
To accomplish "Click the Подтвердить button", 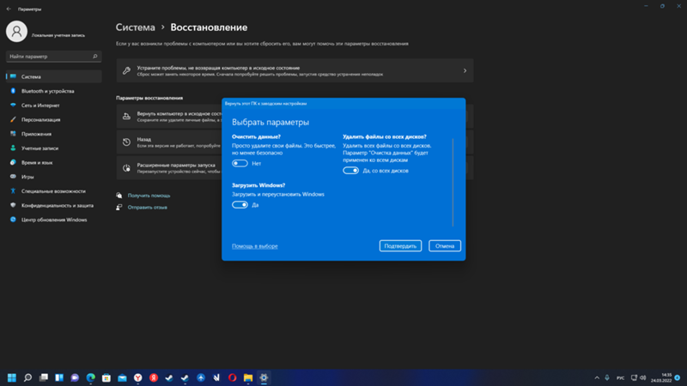I will [400, 246].
